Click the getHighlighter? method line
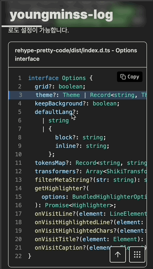Image resolution: width=153 pixels, height=269 pixels. coord(62,188)
